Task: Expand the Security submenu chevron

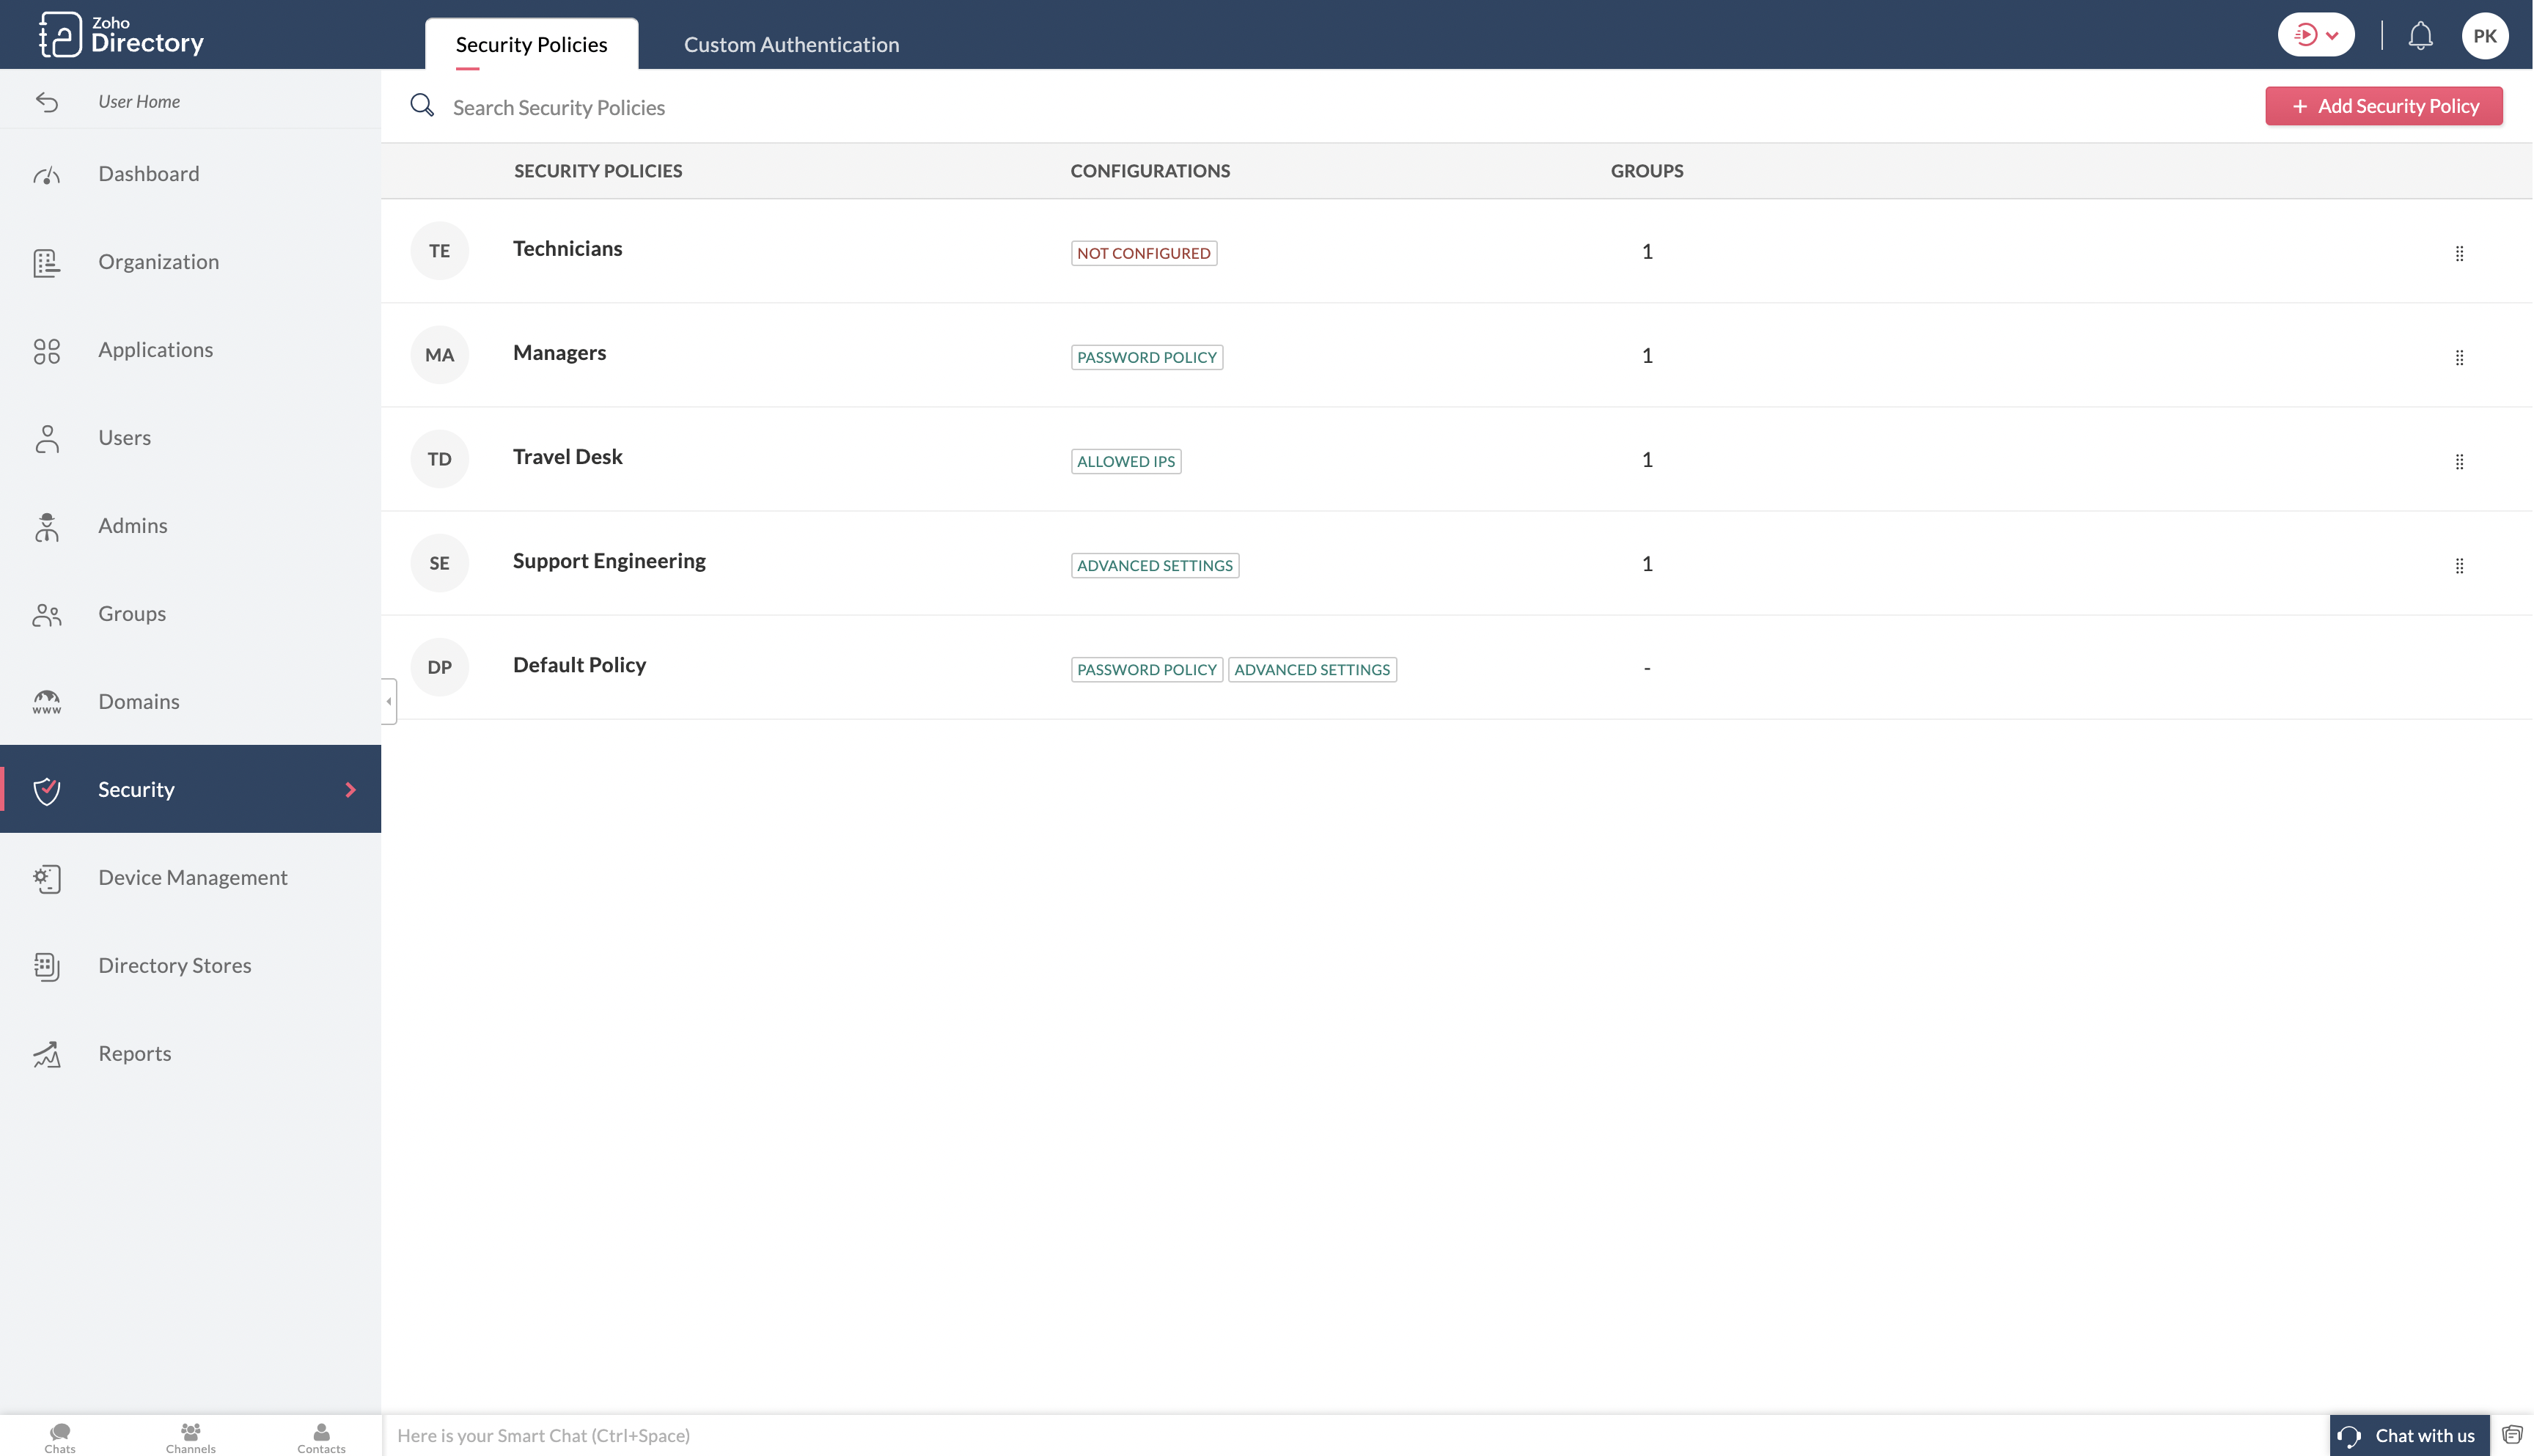Action: click(x=350, y=789)
